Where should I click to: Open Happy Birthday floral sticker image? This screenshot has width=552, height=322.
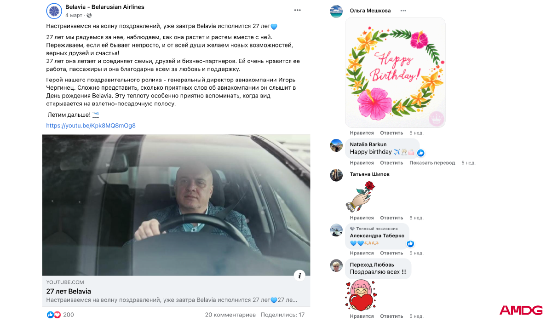point(395,73)
